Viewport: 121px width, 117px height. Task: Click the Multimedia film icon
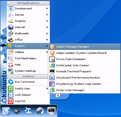(11, 33)
